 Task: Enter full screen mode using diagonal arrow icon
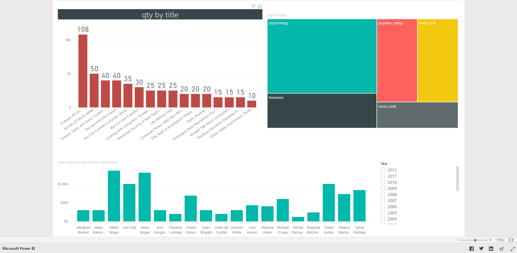tap(512, 249)
